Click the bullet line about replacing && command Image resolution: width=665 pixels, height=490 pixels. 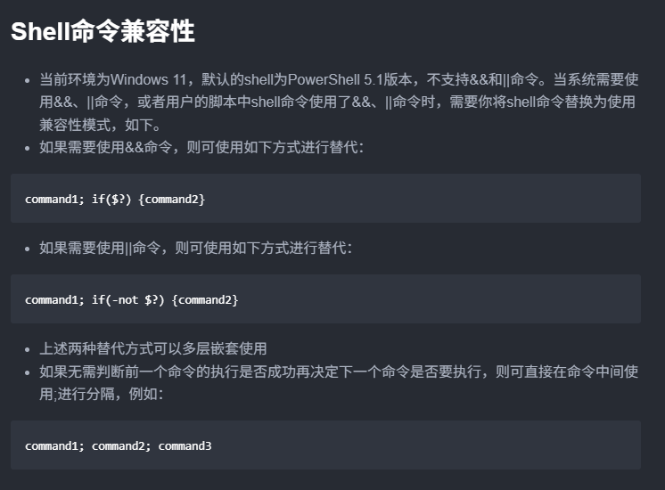201,147
